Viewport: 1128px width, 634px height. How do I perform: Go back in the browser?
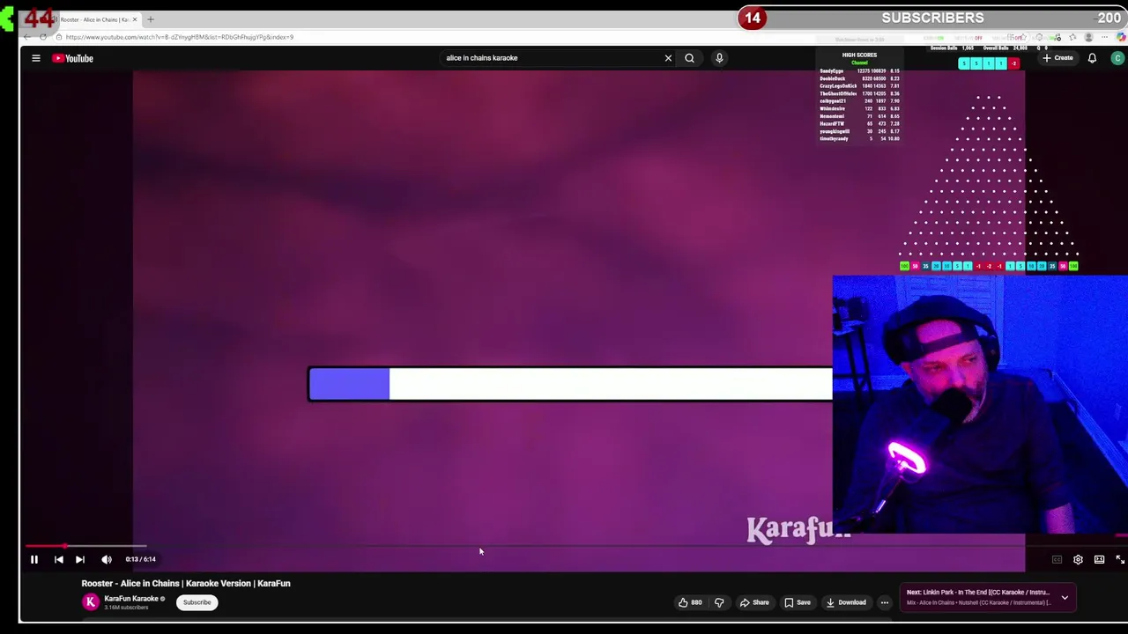tap(27, 37)
